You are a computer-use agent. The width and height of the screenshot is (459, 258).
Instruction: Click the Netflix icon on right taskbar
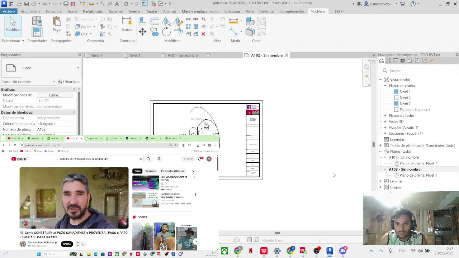(251, 251)
